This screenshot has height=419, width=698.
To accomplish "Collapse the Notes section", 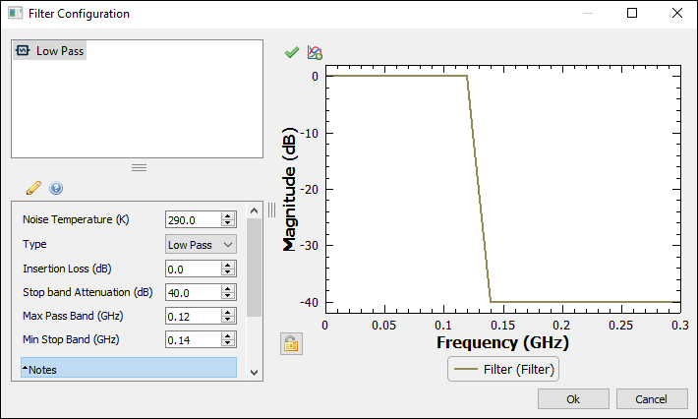I will click(x=129, y=367).
